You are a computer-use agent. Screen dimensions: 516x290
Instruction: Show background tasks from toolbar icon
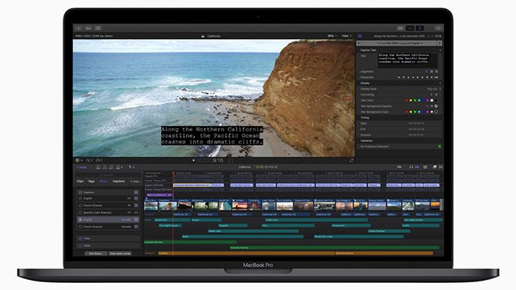98,28
